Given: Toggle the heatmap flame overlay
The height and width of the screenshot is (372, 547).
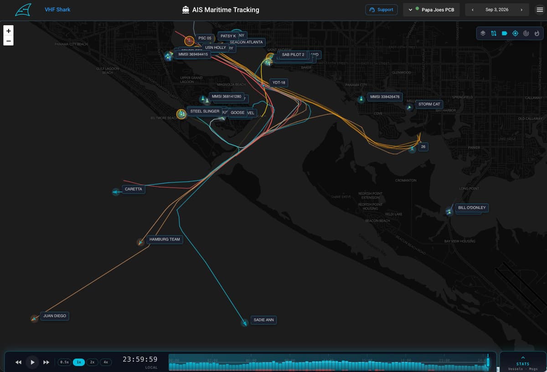Looking at the screenshot, I should [537, 33].
